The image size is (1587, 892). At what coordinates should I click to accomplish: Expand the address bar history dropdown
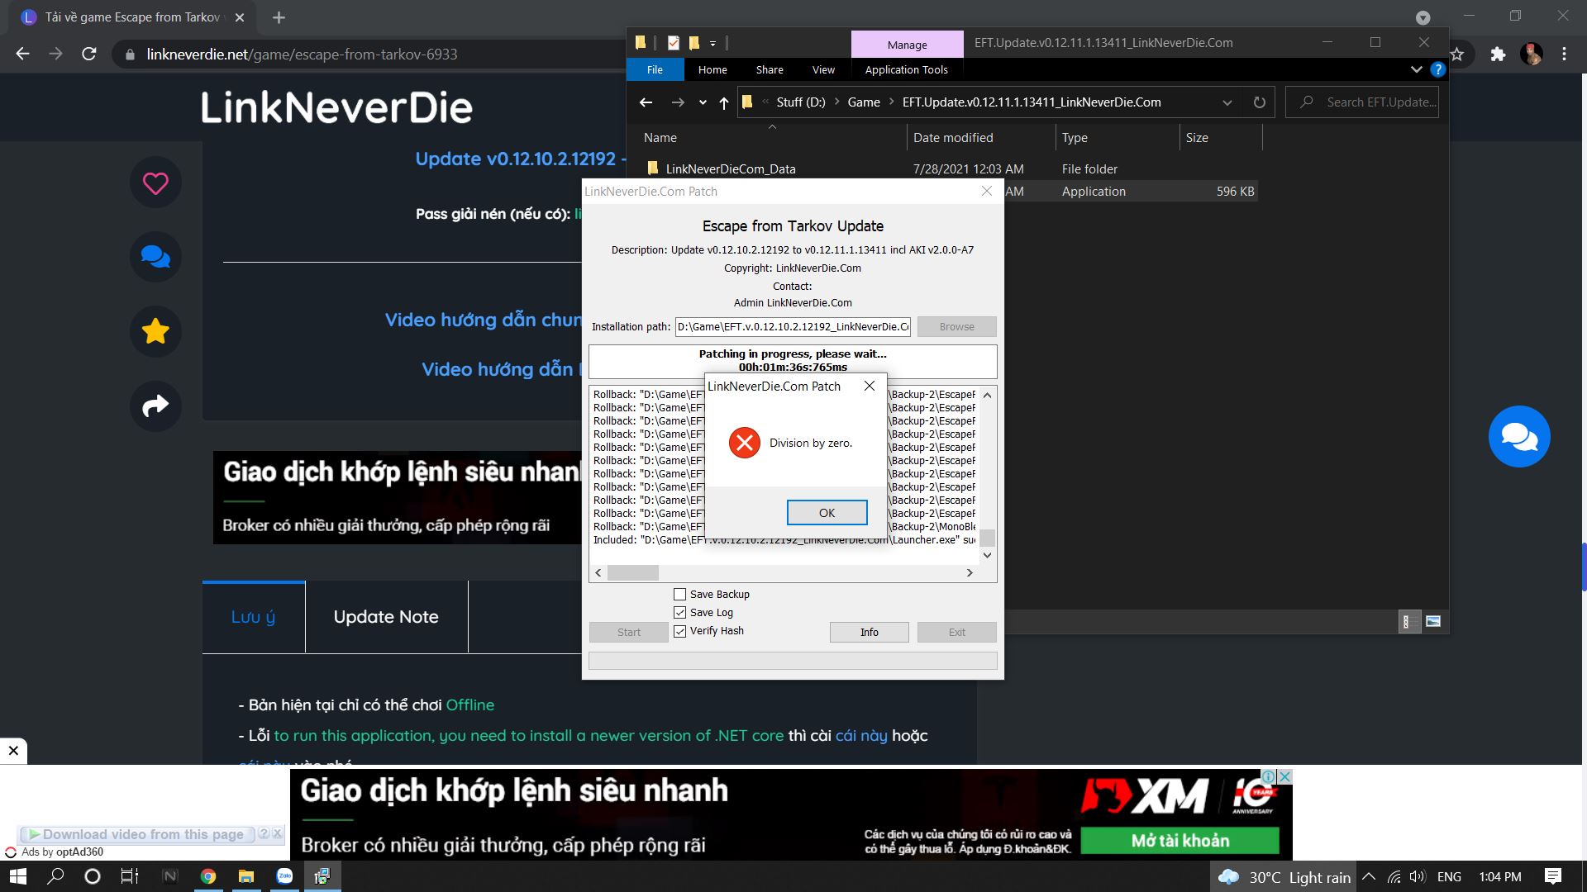point(1227,102)
